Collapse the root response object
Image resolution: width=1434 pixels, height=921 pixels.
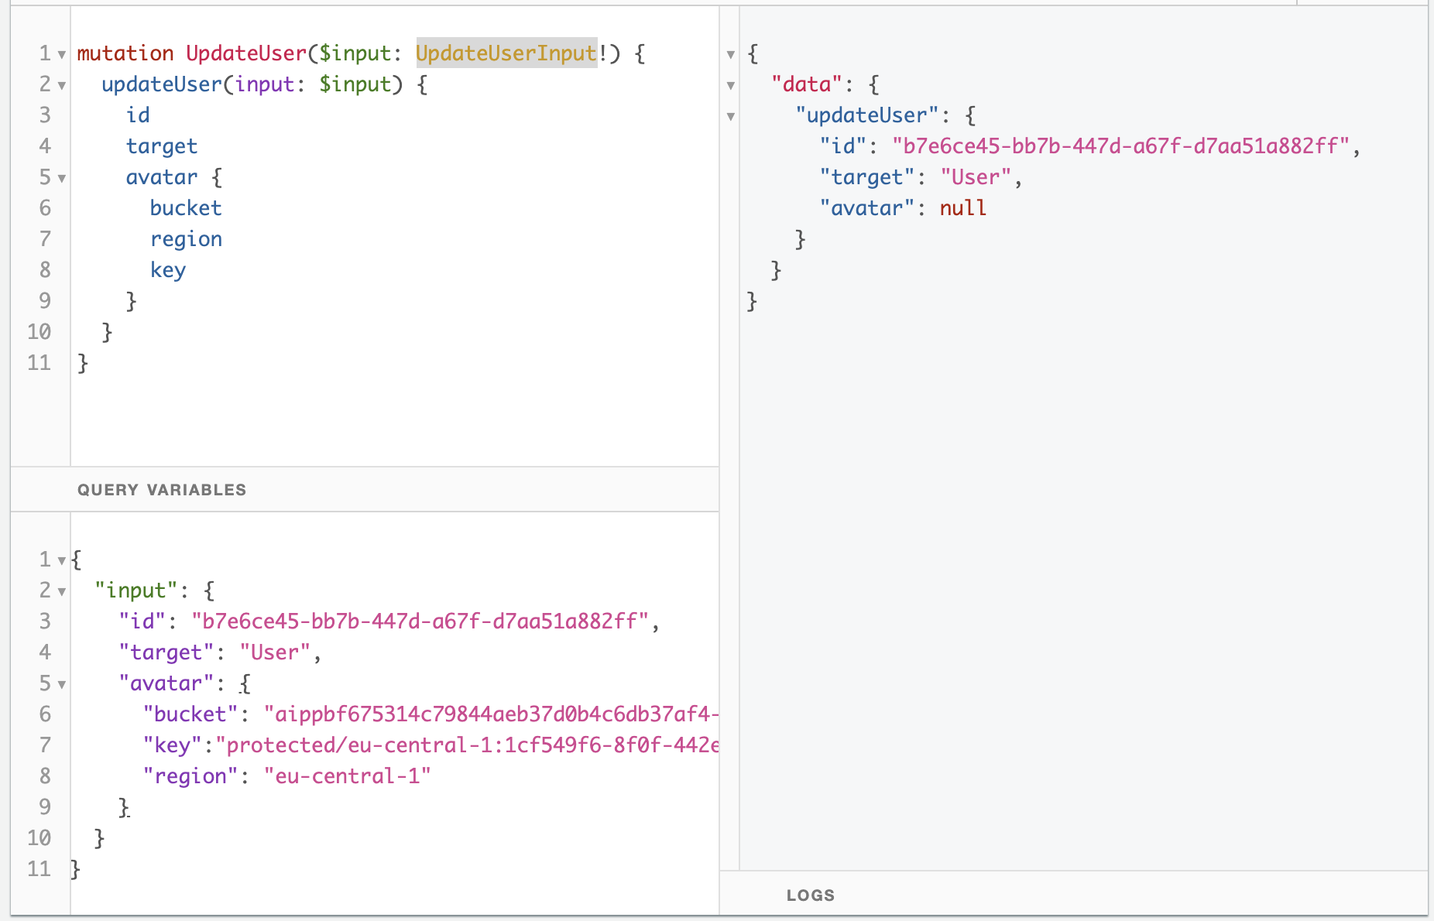click(731, 54)
